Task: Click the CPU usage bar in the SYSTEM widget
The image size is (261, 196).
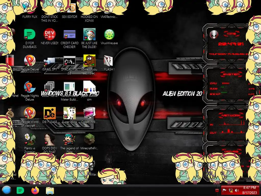Action: [226, 83]
